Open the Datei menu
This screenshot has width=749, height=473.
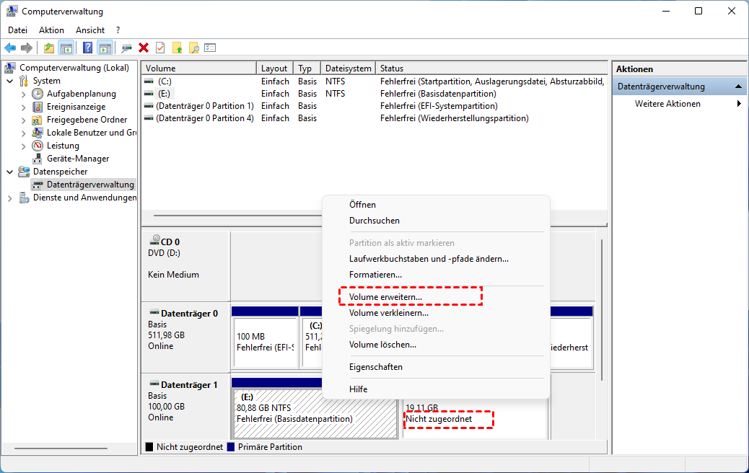[x=17, y=30]
